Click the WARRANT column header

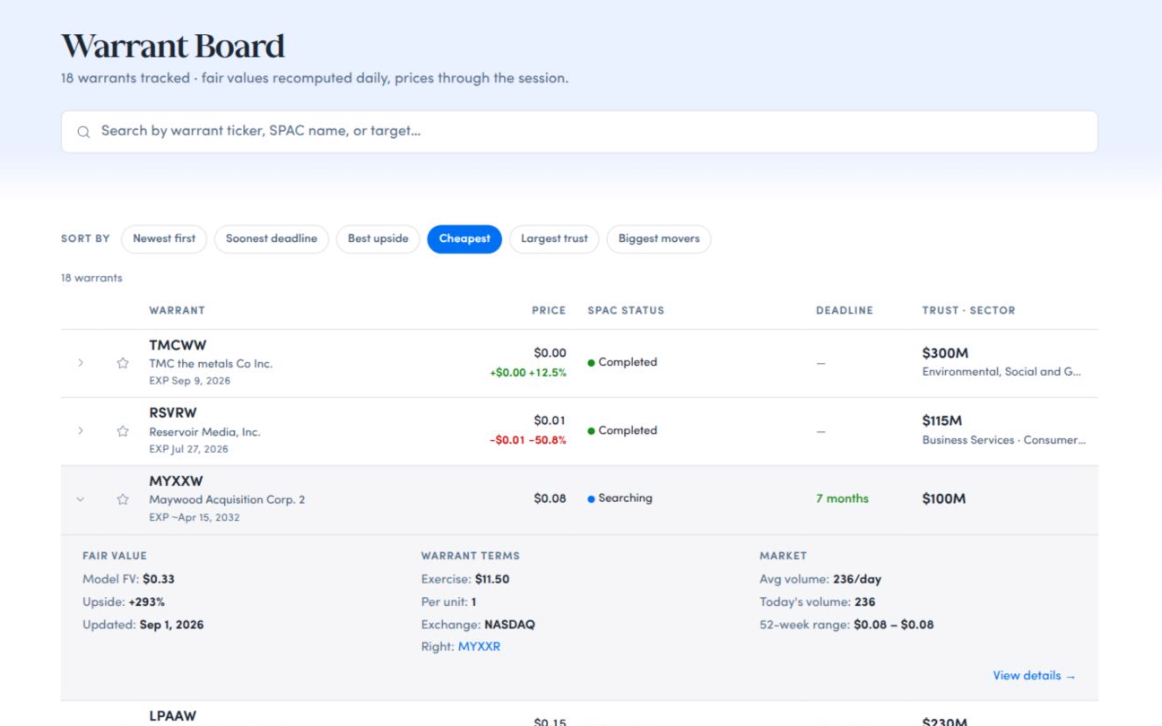pyautogui.click(x=177, y=310)
